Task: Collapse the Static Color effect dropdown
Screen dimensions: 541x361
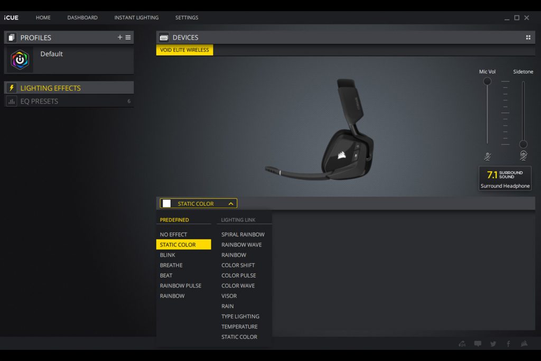Action: pyautogui.click(x=231, y=203)
